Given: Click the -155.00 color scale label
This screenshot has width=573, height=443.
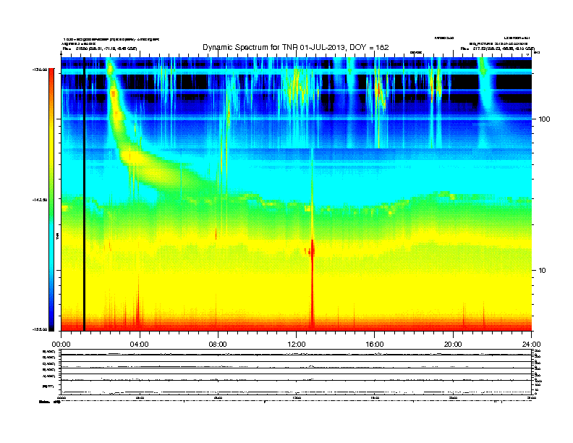Looking at the screenshot, I should tap(40, 329).
